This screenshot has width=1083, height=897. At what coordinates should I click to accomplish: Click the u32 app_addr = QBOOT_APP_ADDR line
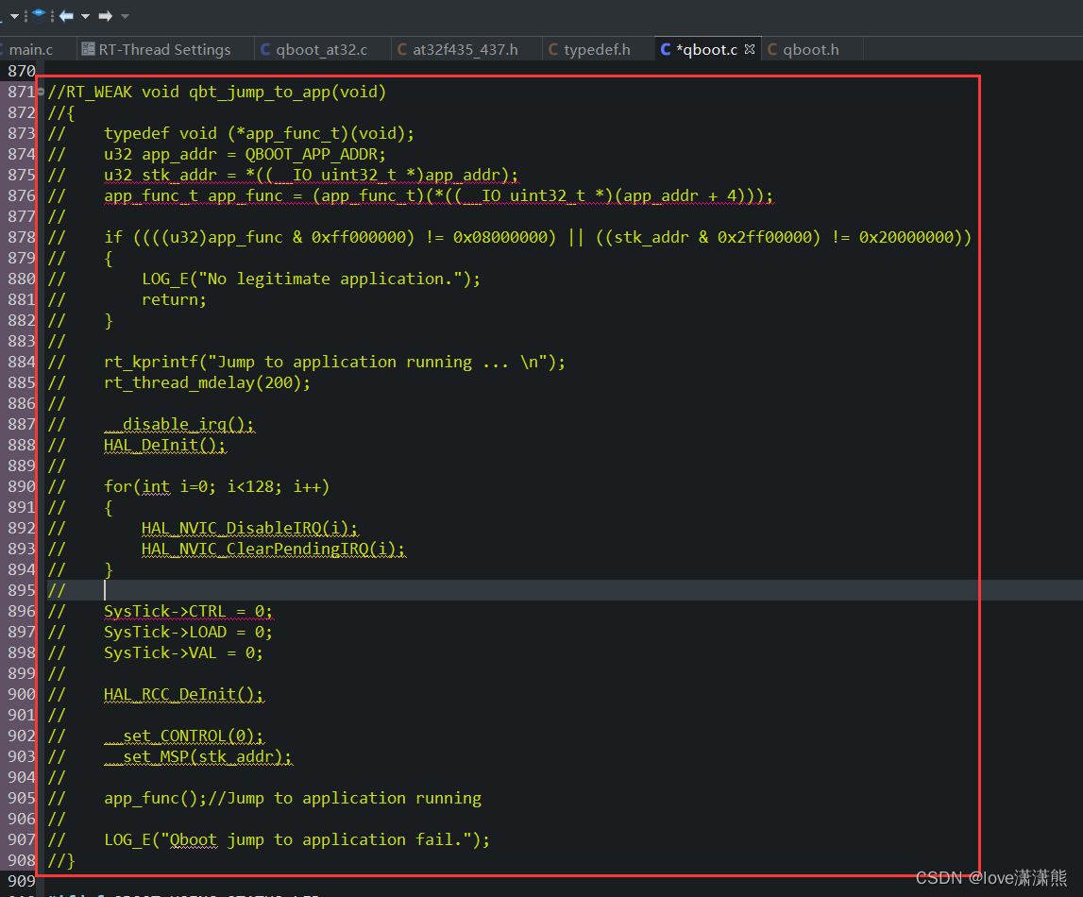point(245,154)
